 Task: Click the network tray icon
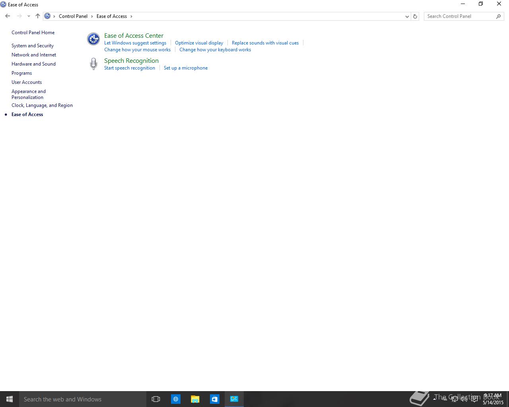pyautogui.click(x=455, y=399)
